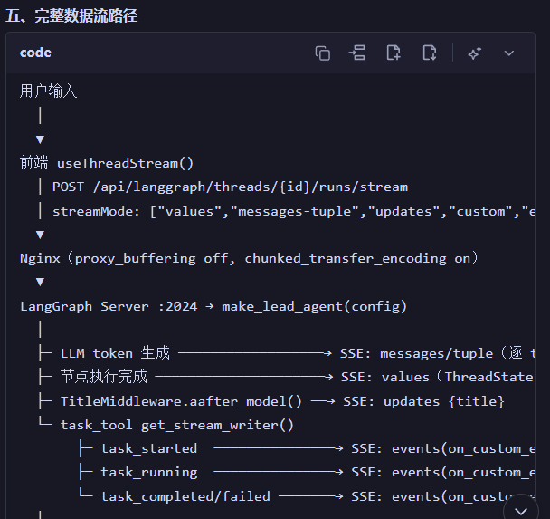Viewport: 550px width, 519px height.
Task: Copy the code block contents
Action: tap(322, 53)
